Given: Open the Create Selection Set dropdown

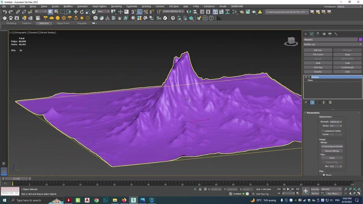Looking at the screenshot, I should 173,12.
